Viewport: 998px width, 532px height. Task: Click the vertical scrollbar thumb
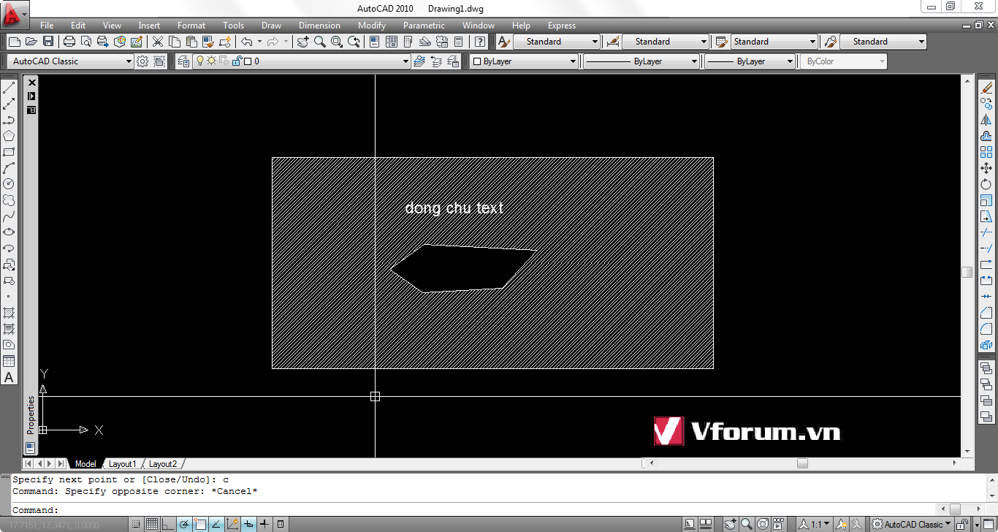click(967, 272)
